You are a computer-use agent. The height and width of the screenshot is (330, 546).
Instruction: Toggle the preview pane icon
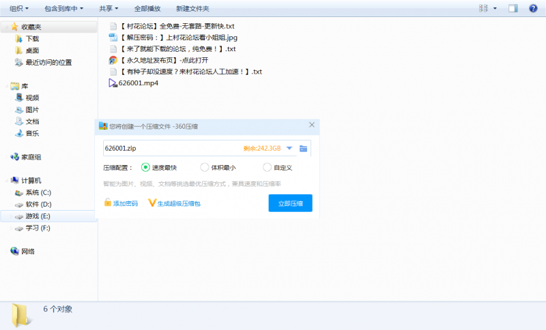click(513, 8)
